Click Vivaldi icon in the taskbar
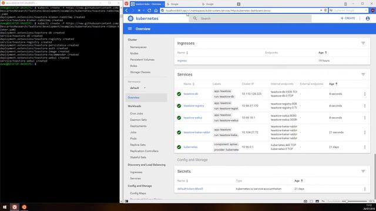 pyautogui.click(x=15, y=207)
